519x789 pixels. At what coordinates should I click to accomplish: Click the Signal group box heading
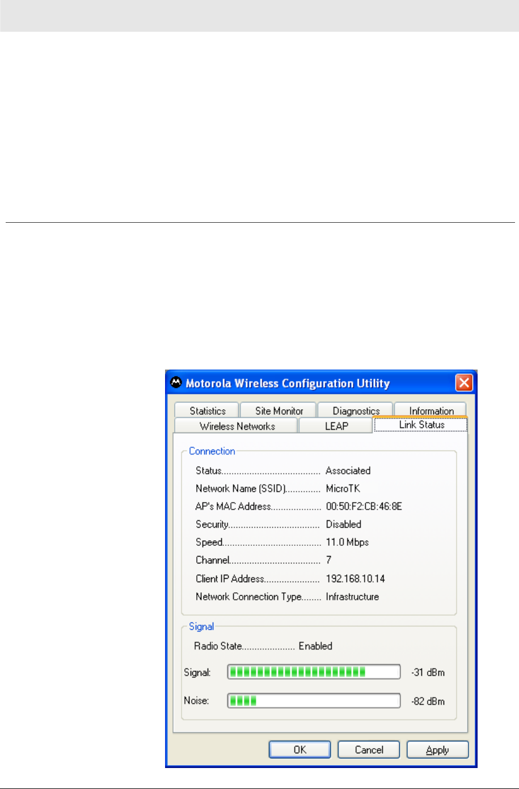(x=201, y=626)
